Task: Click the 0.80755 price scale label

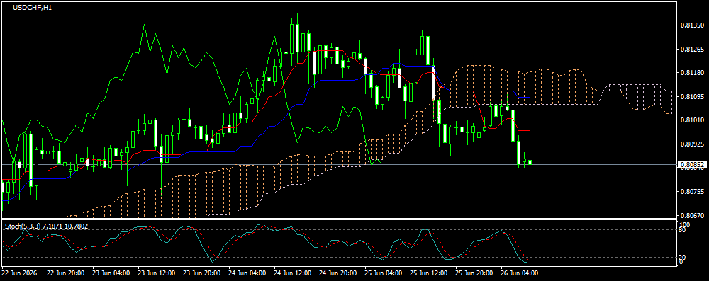Action: click(692, 192)
